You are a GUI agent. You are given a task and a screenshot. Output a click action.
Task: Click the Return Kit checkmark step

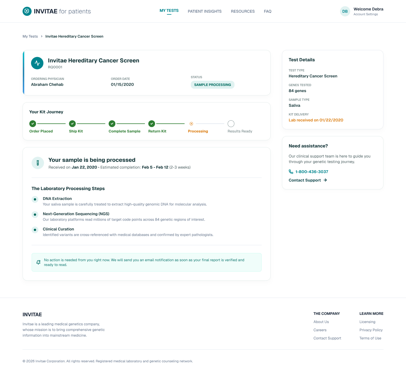click(152, 124)
